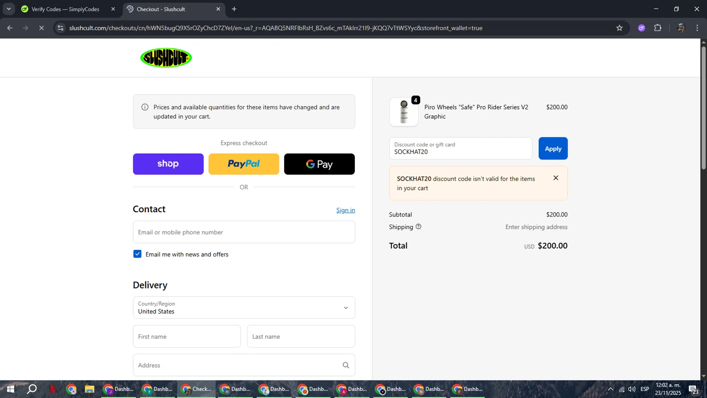Viewport: 707px width, 398px height.
Task: Open the Chrome taskbar icon beside File Explorer
Action: click(71, 389)
